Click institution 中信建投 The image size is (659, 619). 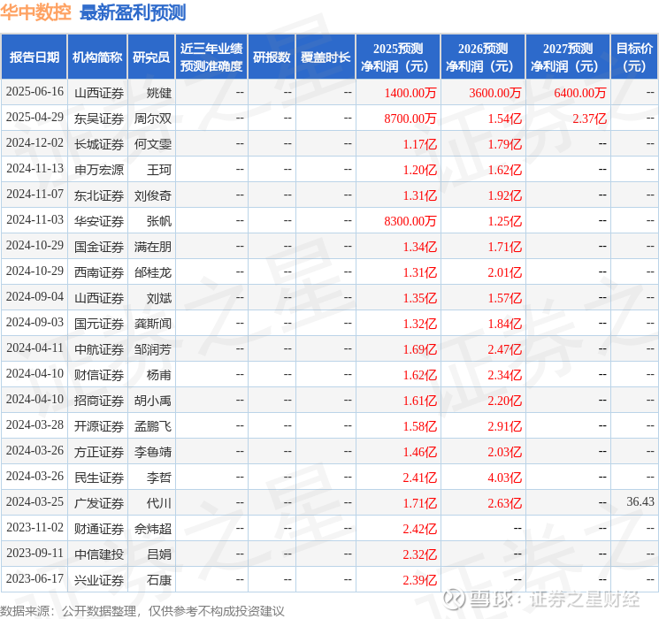point(99,554)
